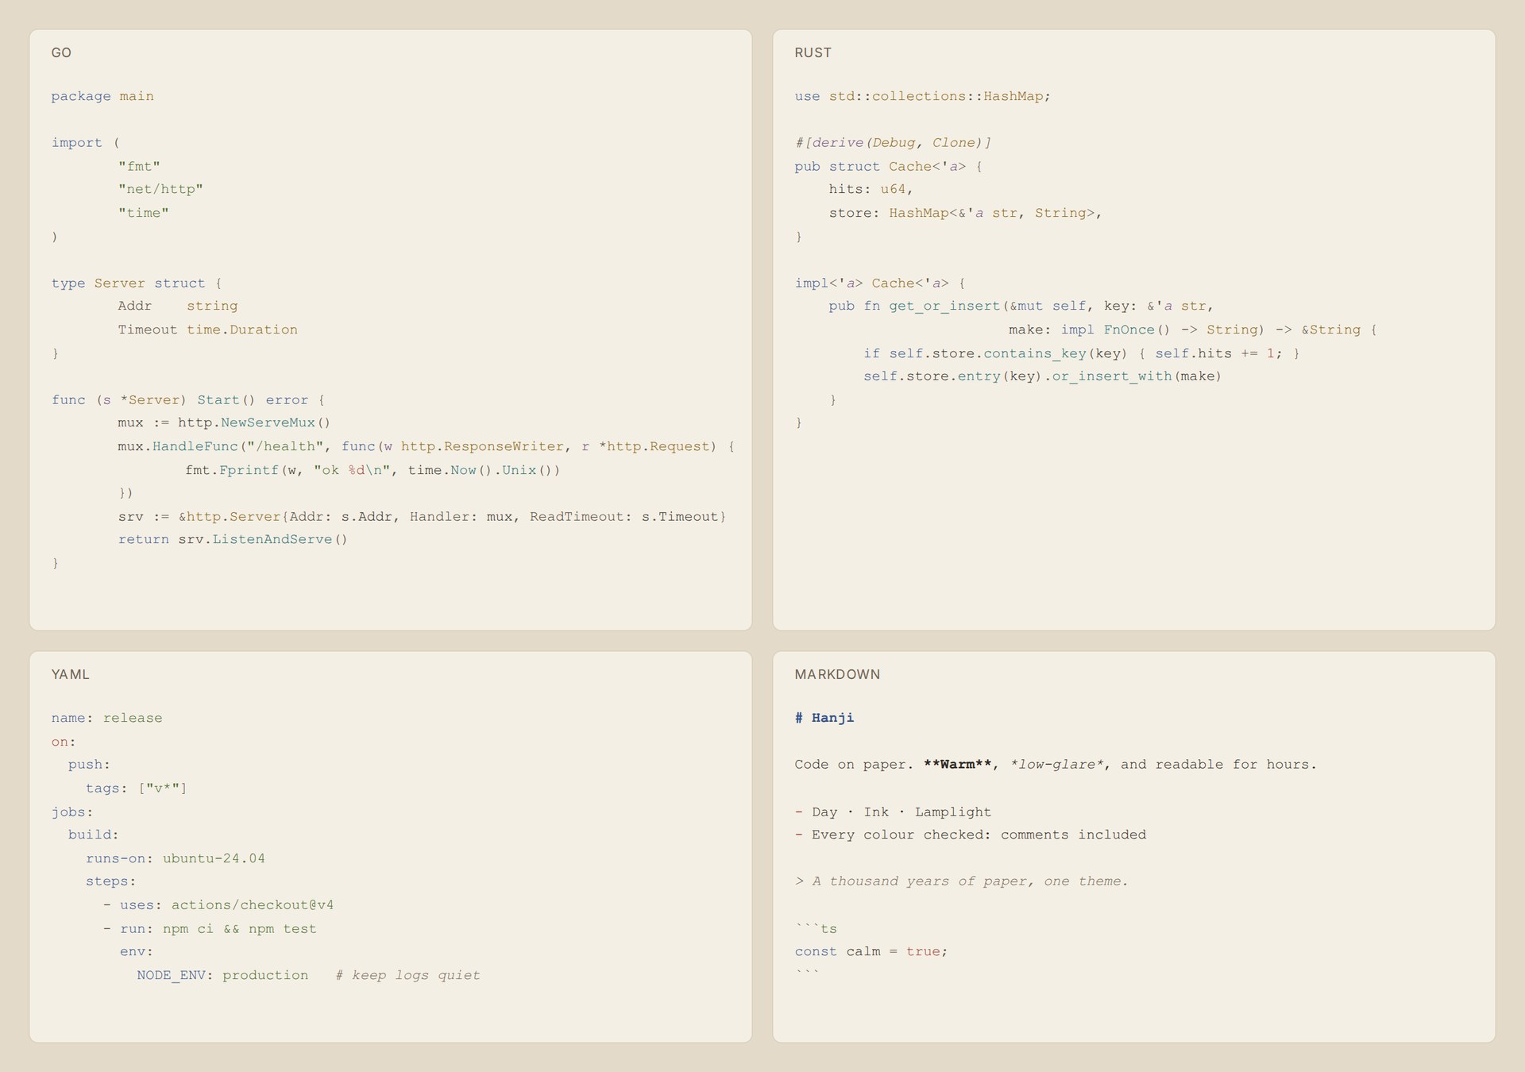This screenshot has width=1525, height=1072.
Task: Click the MARKDOWN panel heading
Action: click(x=837, y=674)
